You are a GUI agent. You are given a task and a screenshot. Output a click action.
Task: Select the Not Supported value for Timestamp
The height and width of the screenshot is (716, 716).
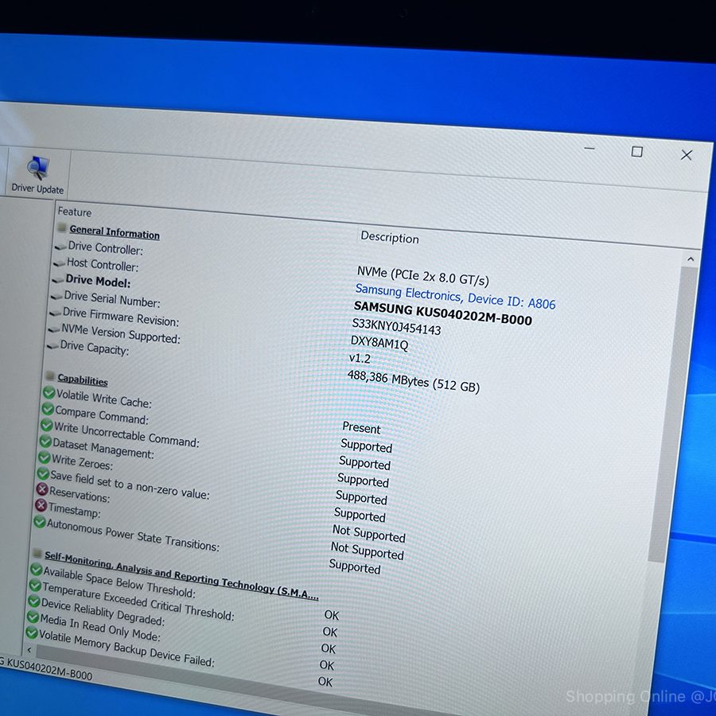point(367,551)
